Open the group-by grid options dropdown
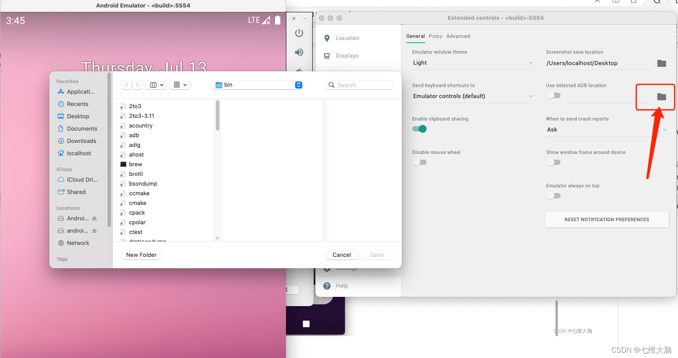678x358 pixels. (x=179, y=85)
